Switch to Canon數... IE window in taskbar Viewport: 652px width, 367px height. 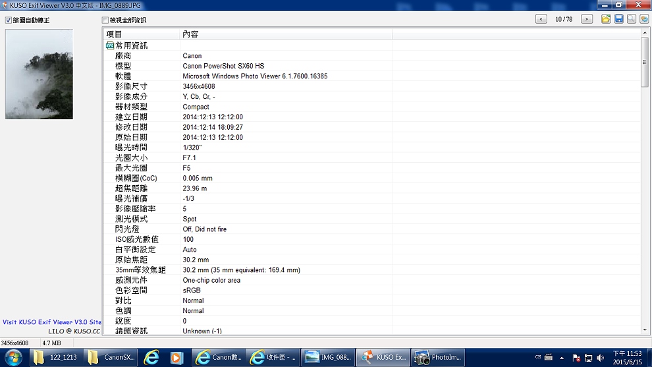(218, 357)
